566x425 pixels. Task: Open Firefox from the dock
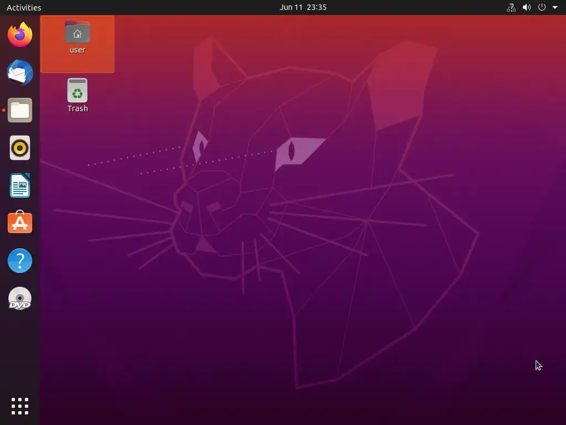tap(20, 35)
